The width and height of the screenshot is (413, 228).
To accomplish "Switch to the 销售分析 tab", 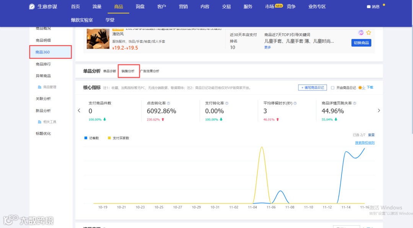I will pyautogui.click(x=128, y=71).
